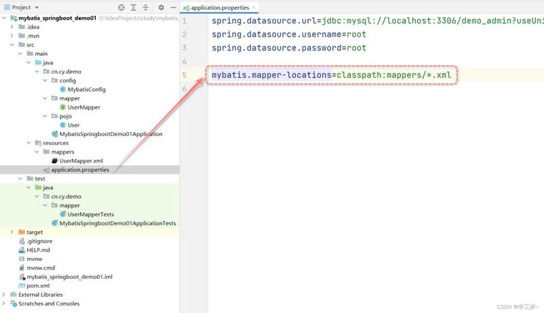The height and width of the screenshot is (313, 544).
Task: Click the pom.xml Maven icon
Action: tap(22, 286)
